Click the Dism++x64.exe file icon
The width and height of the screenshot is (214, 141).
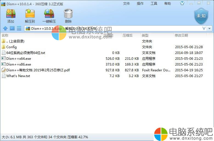(4, 58)
